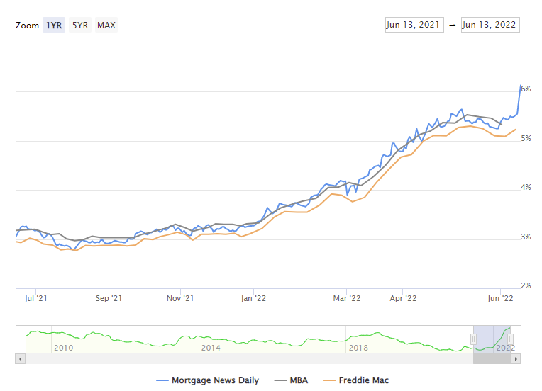Click the 4% y-axis label
Screen dimensions: 542x391
(x=526, y=188)
